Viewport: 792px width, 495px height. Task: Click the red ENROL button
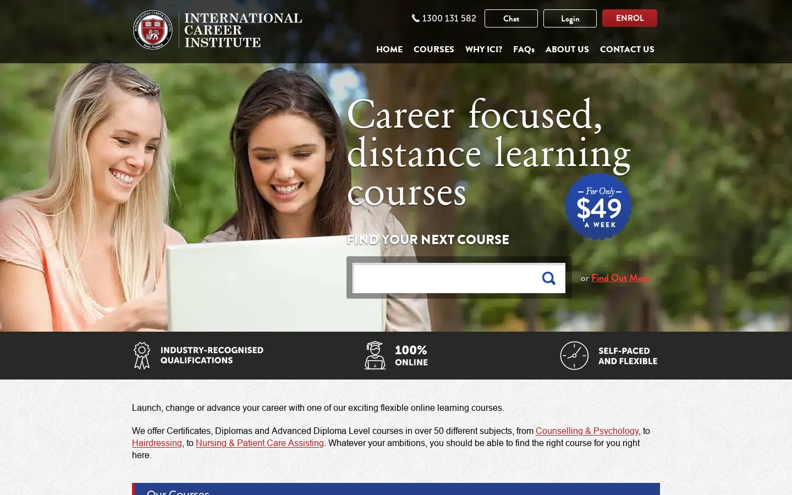630,18
